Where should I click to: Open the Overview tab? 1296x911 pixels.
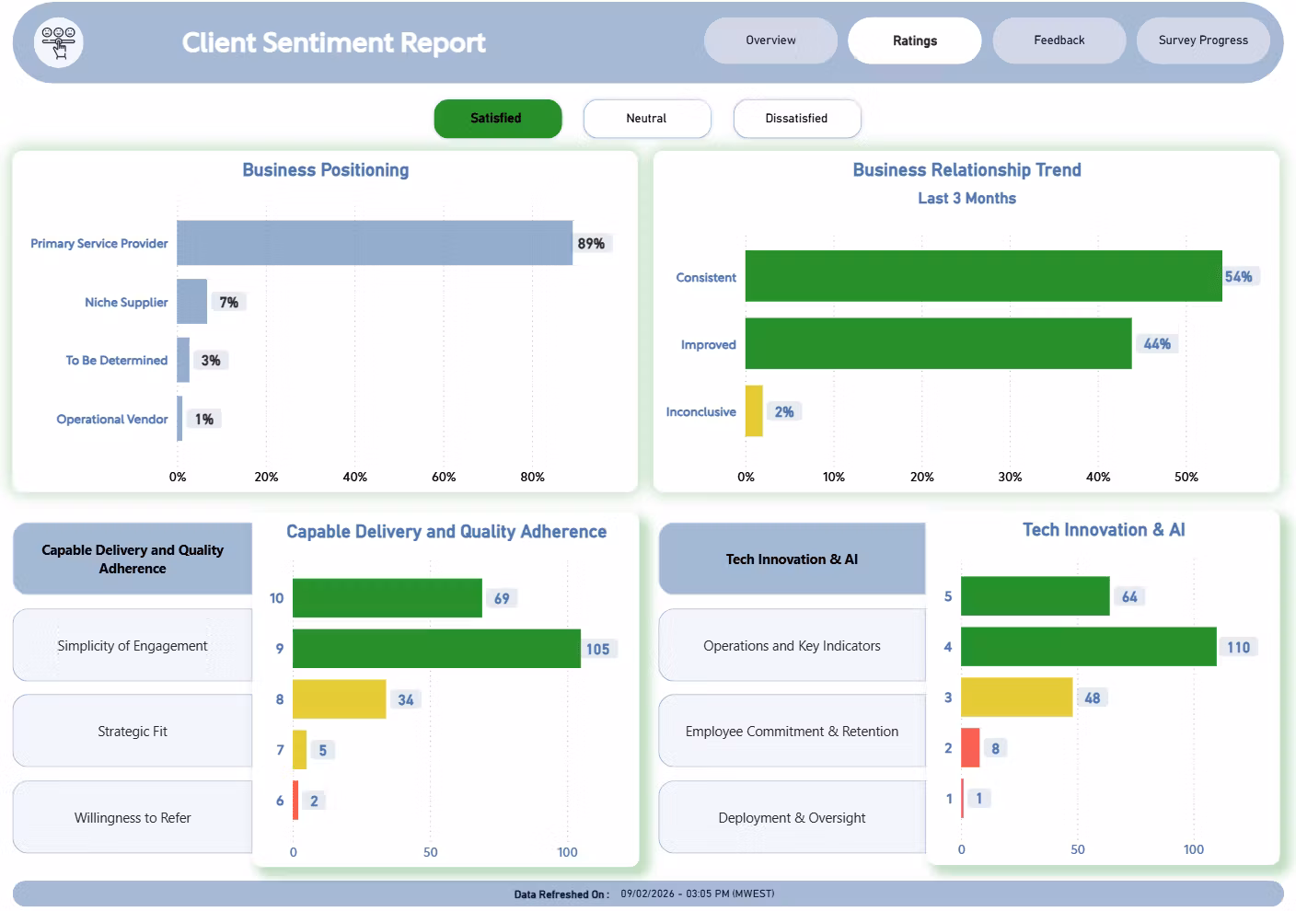pos(770,40)
